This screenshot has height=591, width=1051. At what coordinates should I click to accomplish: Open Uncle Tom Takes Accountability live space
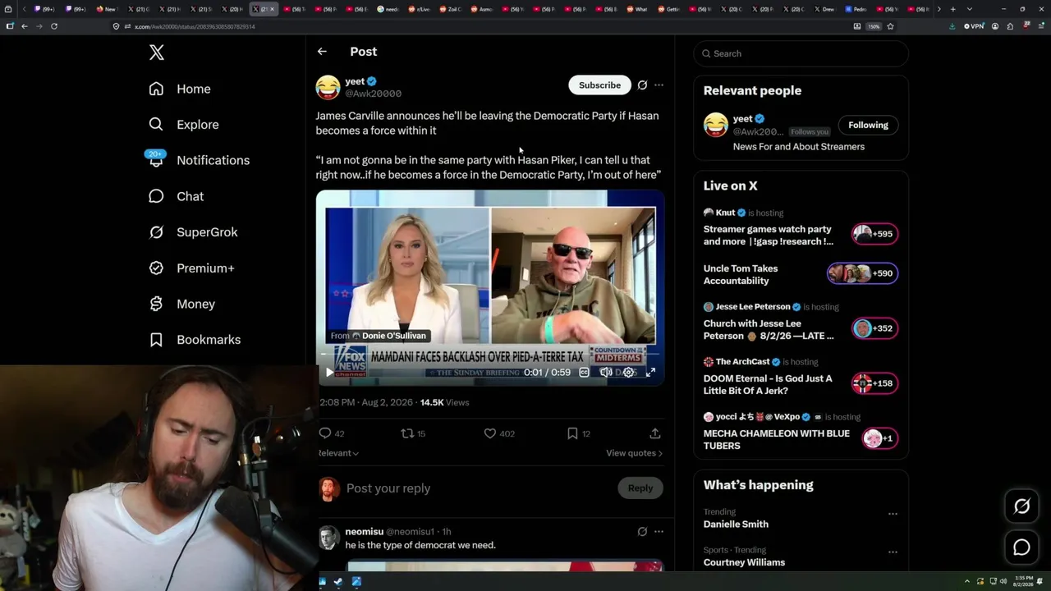point(741,275)
